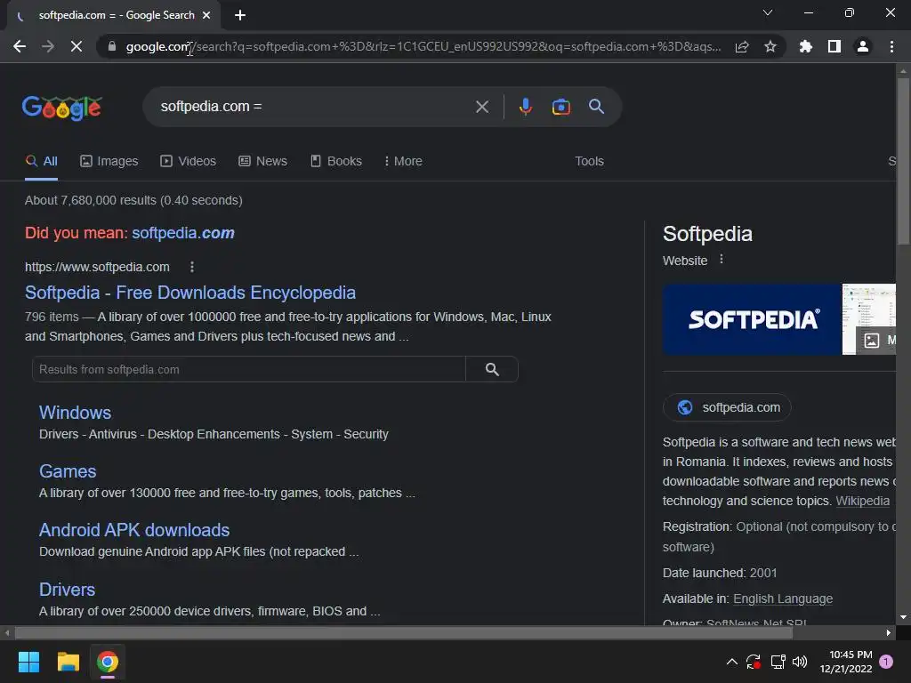This screenshot has height=683, width=911.
Task: Open the Android APK downloads sitelink
Action: 134,530
